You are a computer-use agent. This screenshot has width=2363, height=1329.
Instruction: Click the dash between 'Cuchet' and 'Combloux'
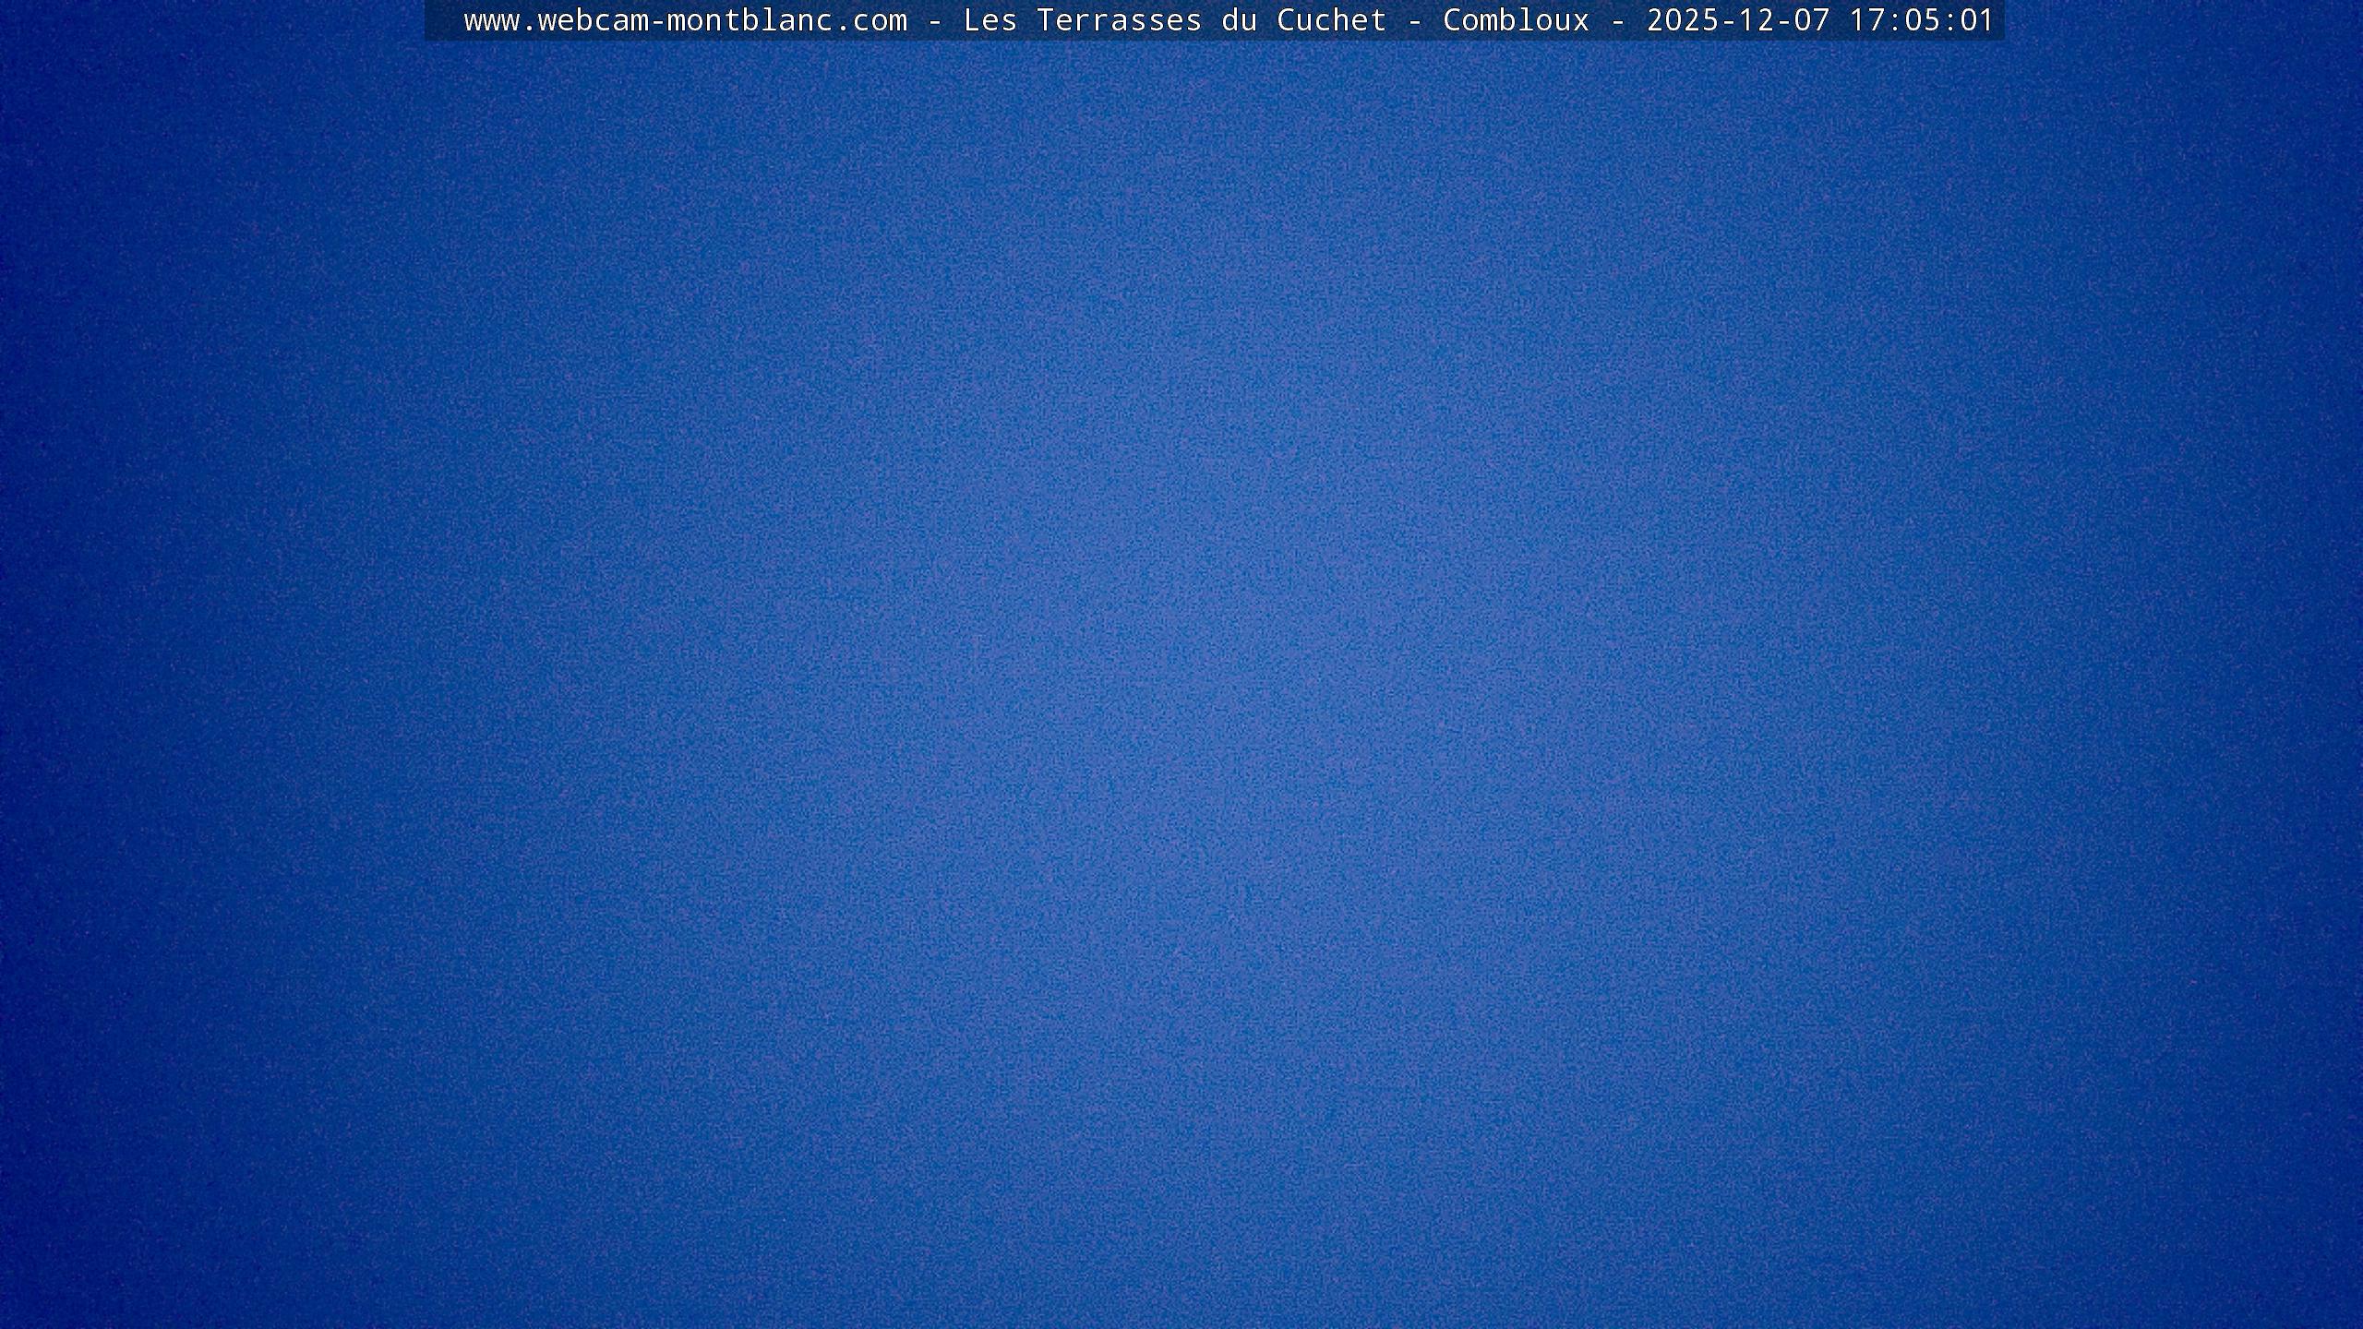[x=1415, y=20]
